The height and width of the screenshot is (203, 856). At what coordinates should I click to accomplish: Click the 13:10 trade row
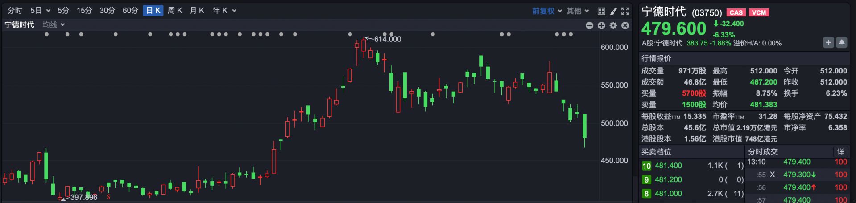point(798,162)
